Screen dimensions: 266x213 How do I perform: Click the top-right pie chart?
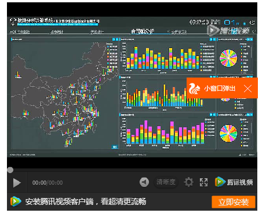point(228,58)
